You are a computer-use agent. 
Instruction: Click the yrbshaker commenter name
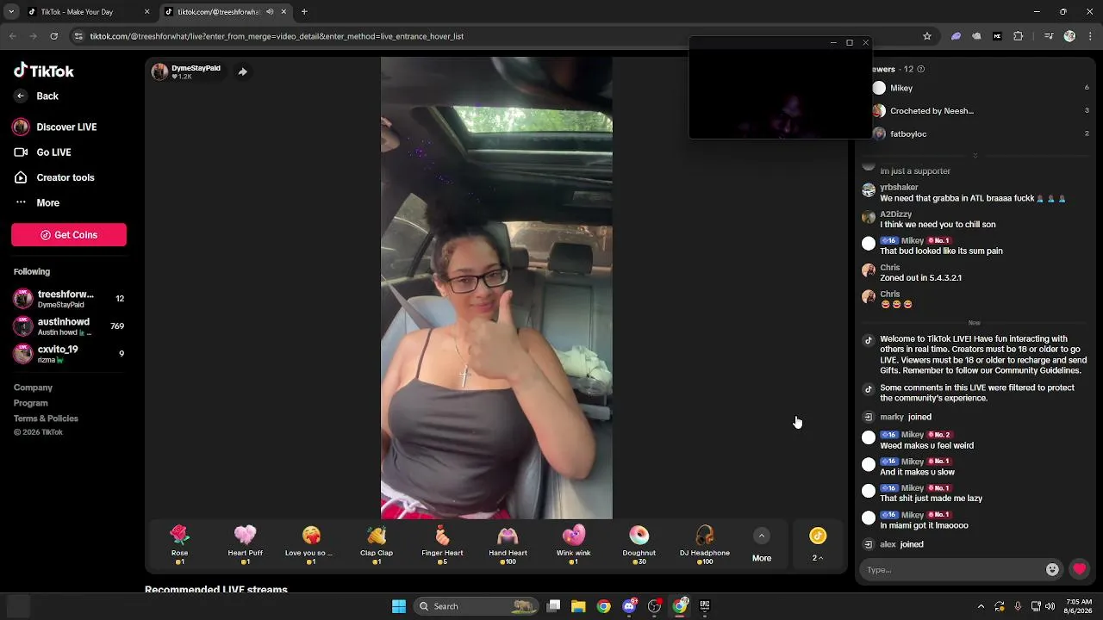click(x=899, y=188)
